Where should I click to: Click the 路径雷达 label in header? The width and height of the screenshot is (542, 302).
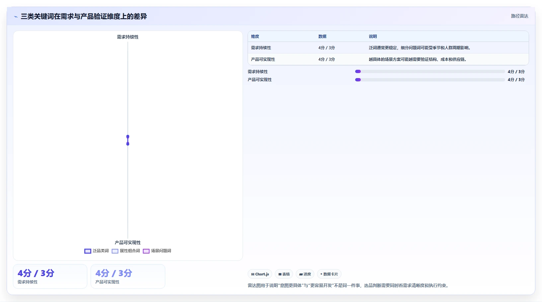pyautogui.click(x=519, y=16)
